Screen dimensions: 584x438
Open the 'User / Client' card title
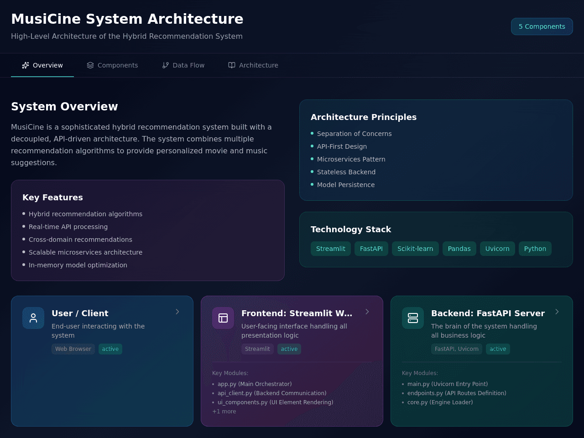80,313
